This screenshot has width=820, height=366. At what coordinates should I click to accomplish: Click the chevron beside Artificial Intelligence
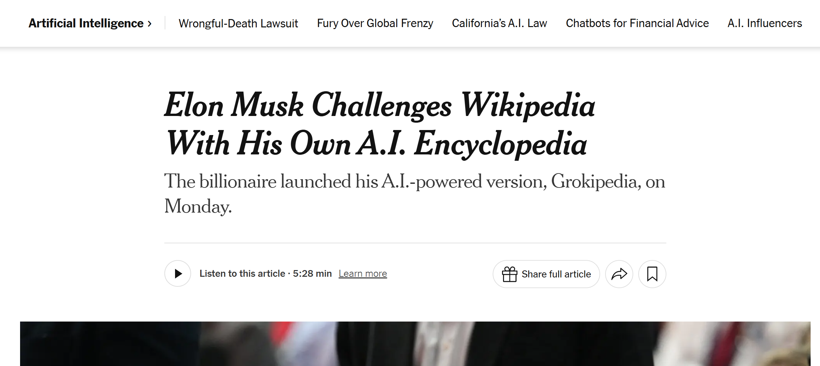150,24
